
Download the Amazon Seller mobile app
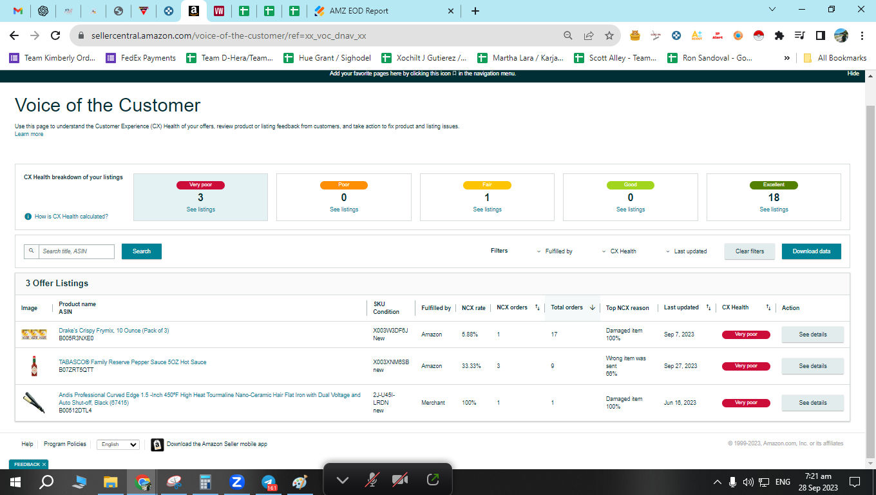(x=209, y=444)
